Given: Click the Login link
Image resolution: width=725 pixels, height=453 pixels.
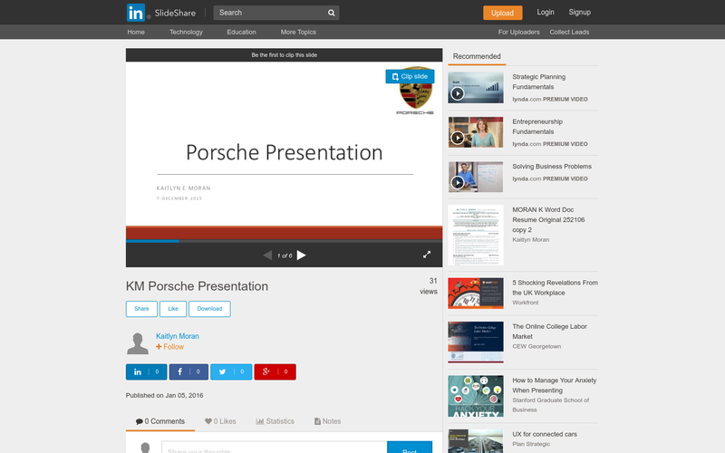Looking at the screenshot, I should point(546,13).
